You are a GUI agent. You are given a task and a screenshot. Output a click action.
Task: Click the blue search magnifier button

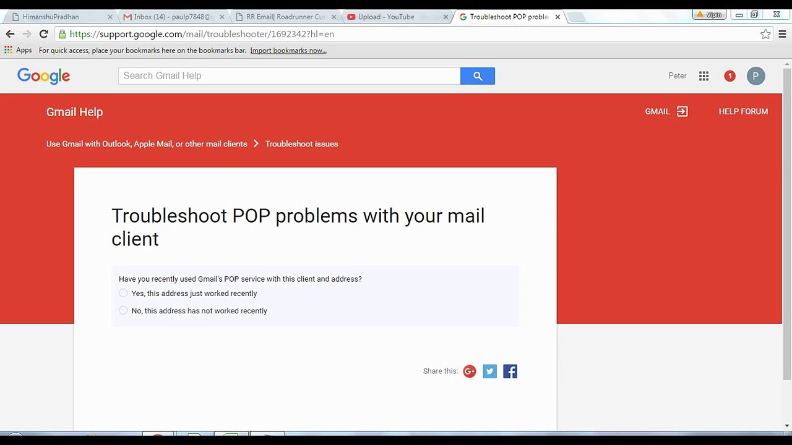[478, 75]
